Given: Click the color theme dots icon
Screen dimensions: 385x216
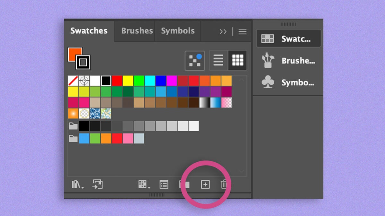Looking at the screenshot, I should [x=195, y=60].
